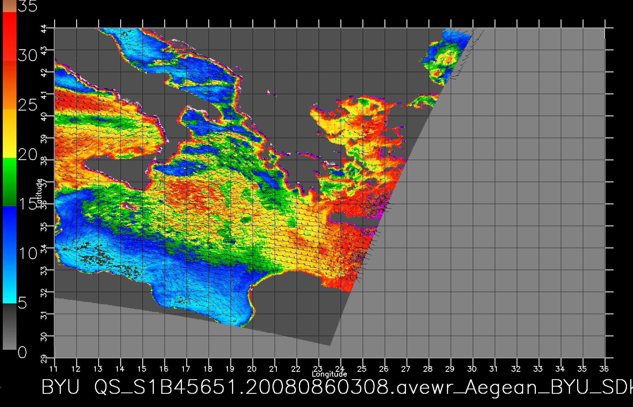The image size is (633, 407).
Task: Click longitude tick label 11
Action: click(x=54, y=369)
